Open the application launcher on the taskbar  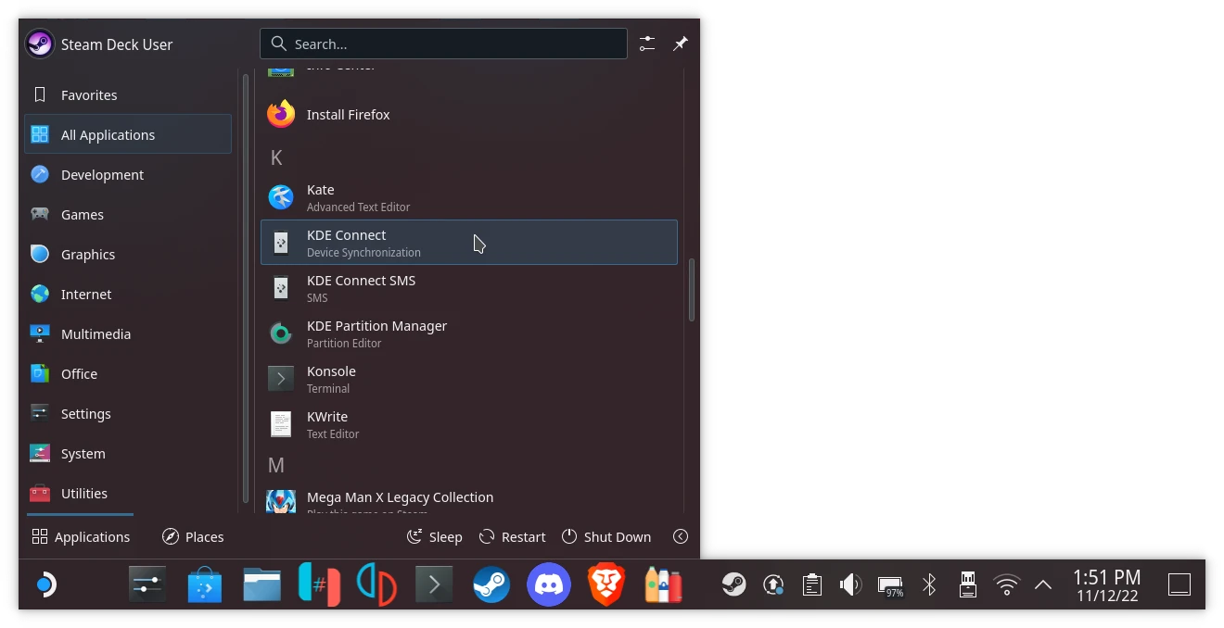click(x=45, y=584)
